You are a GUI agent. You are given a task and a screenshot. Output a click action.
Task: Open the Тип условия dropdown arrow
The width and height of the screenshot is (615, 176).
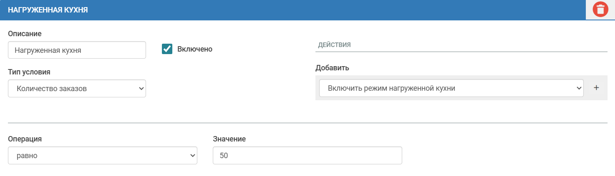click(141, 88)
